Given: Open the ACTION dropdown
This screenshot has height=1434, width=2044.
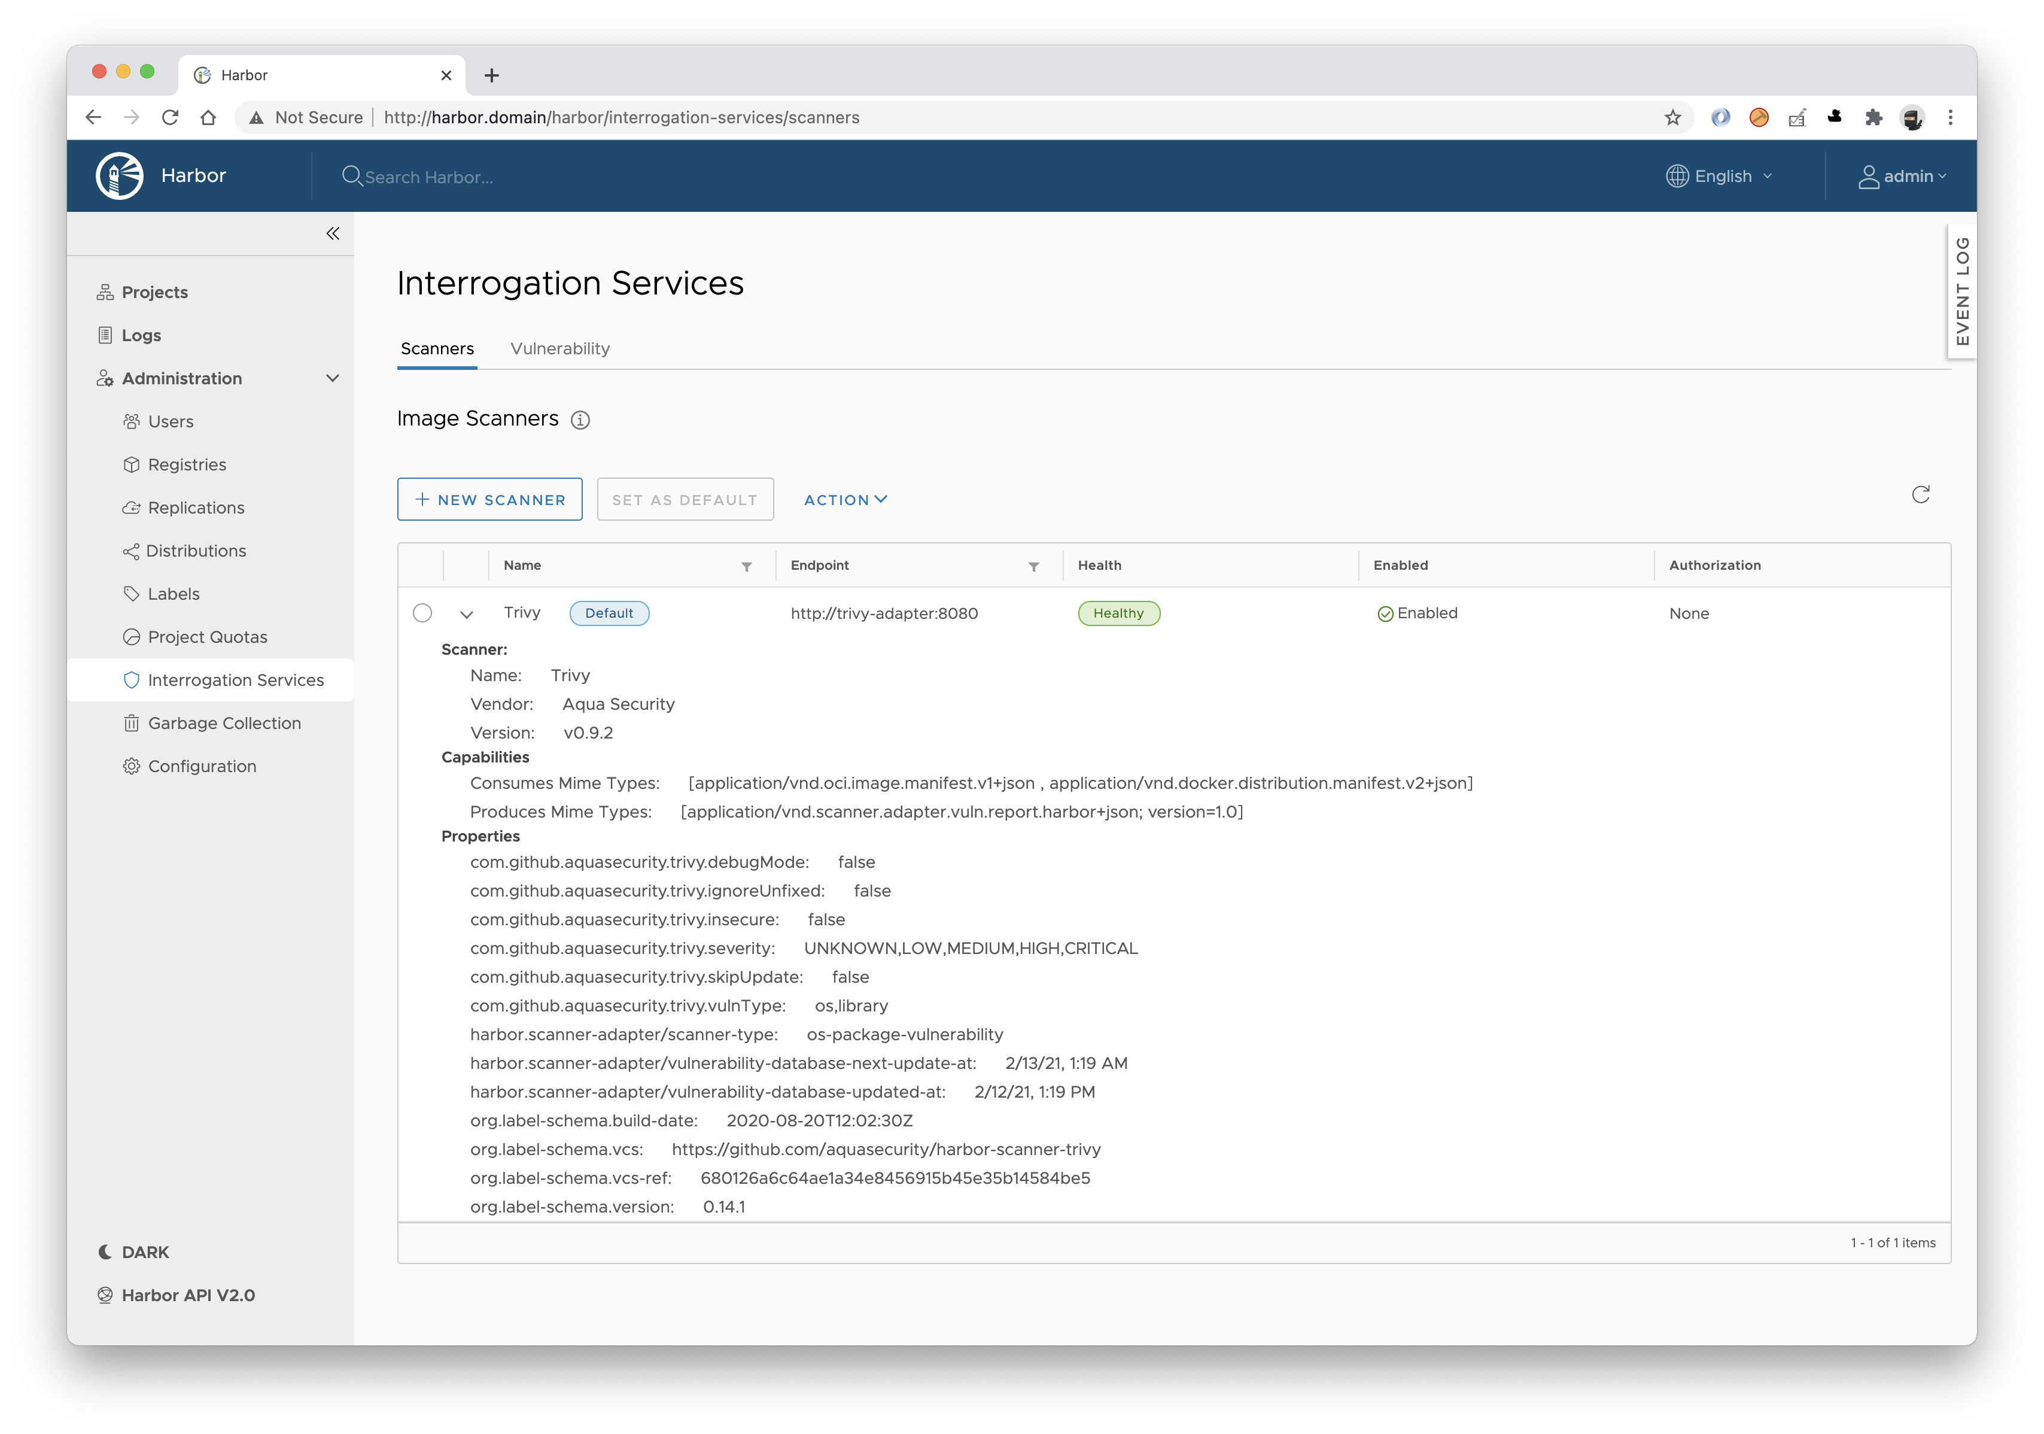Looking at the screenshot, I should coord(845,500).
